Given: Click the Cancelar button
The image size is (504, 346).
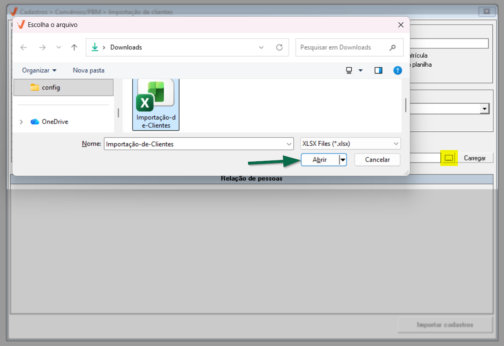Looking at the screenshot, I should click(377, 160).
